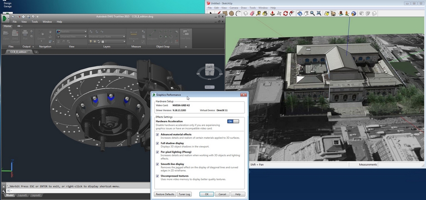The width and height of the screenshot is (426, 200).
Task: Uncheck Smooth line display option
Action: pos(157,165)
